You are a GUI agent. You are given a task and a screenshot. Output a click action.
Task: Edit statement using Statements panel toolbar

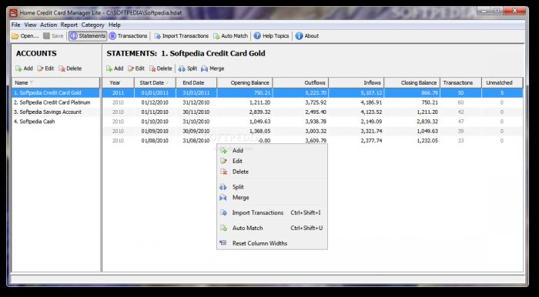coord(136,68)
